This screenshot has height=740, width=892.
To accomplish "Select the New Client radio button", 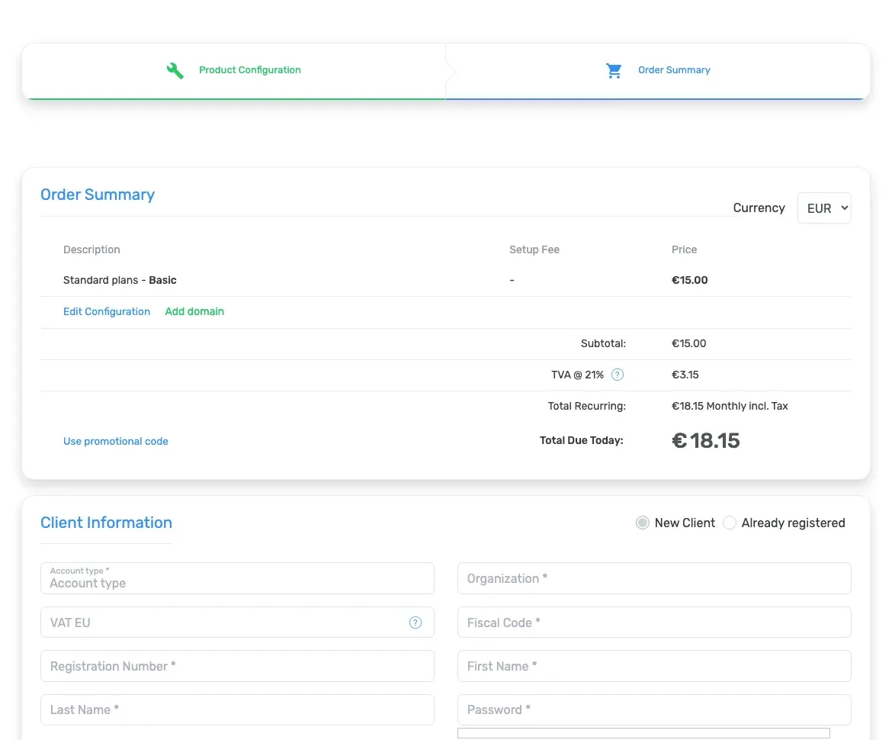I will point(642,523).
